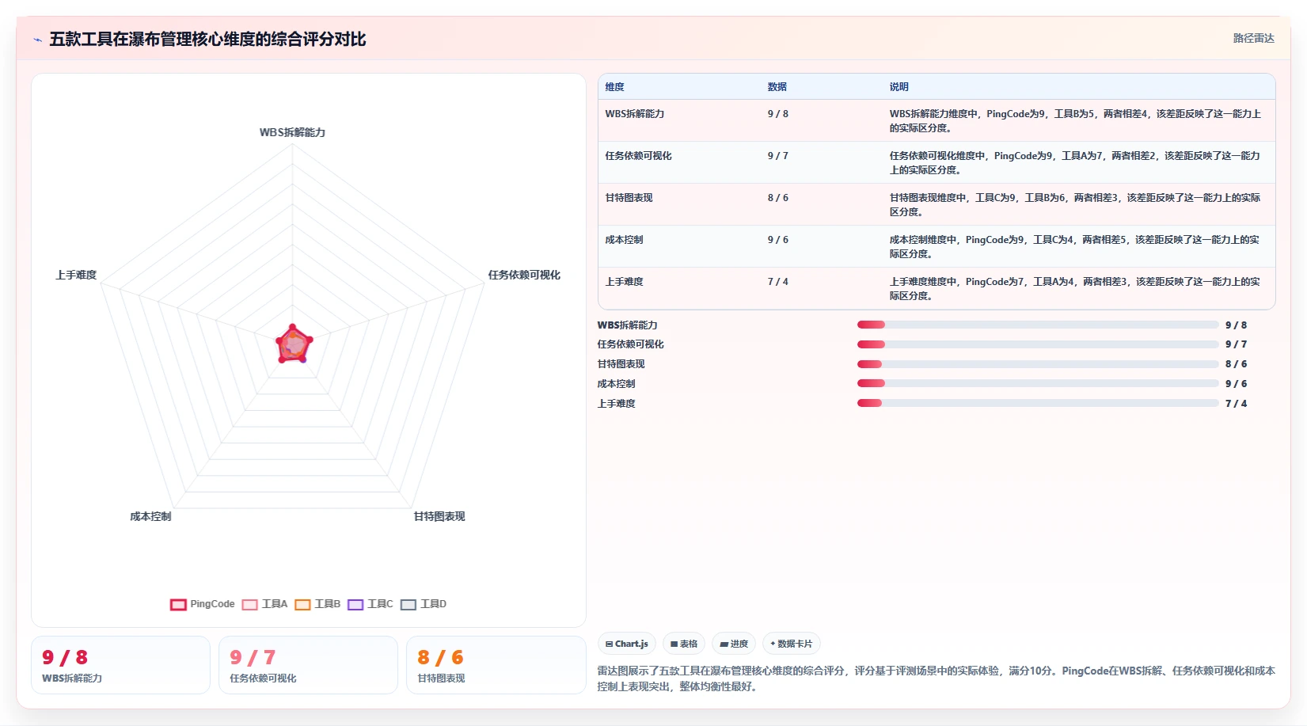Click the 上手难度 progress bar
Screen dimensions: 1307x726
pyautogui.click(x=1038, y=403)
